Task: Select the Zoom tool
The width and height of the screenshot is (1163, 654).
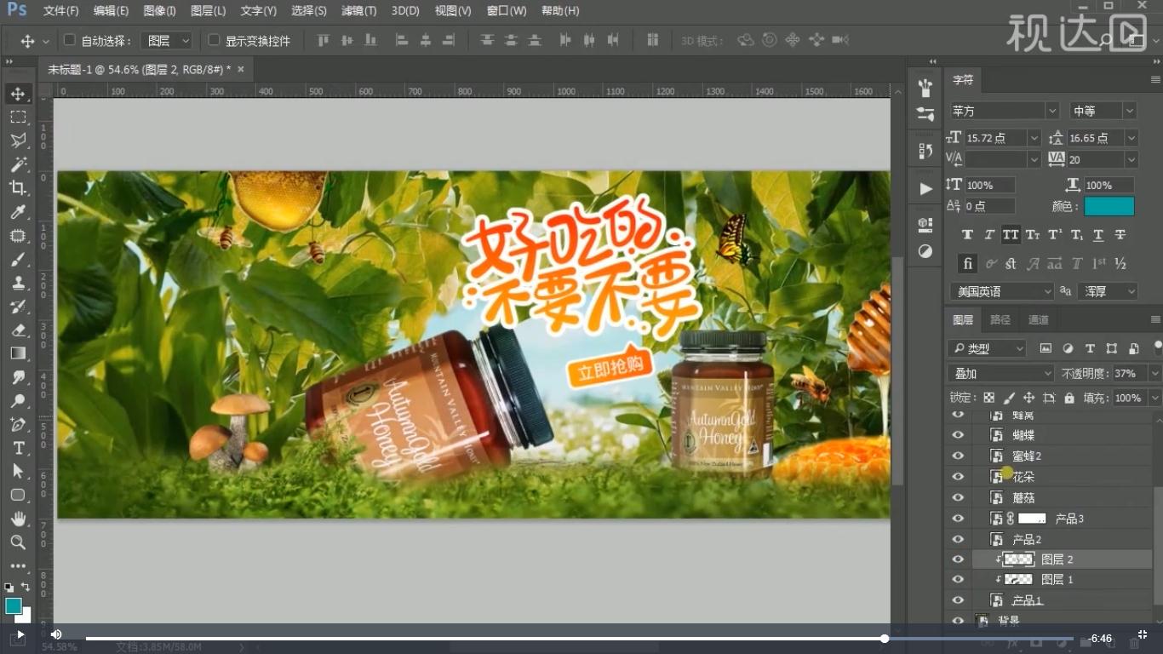Action: [x=19, y=542]
